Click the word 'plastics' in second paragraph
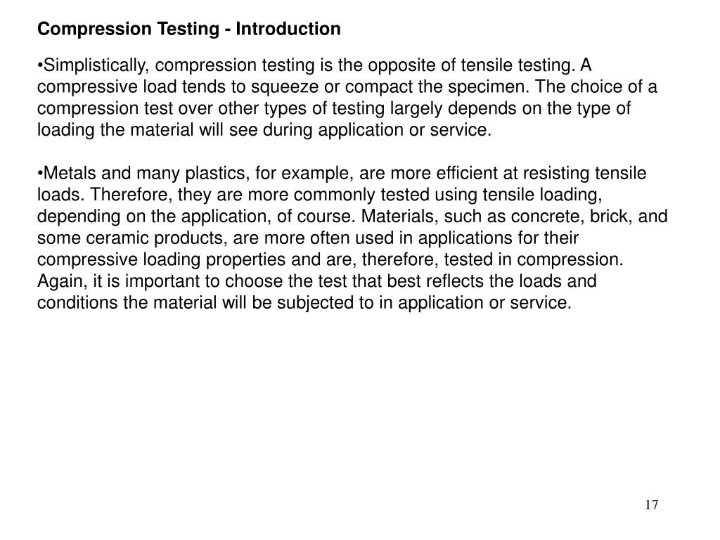This screenshot has height=540, width=720. 217,174
